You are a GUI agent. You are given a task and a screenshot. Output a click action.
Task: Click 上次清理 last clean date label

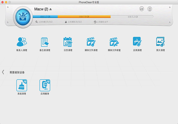[73, 22]
